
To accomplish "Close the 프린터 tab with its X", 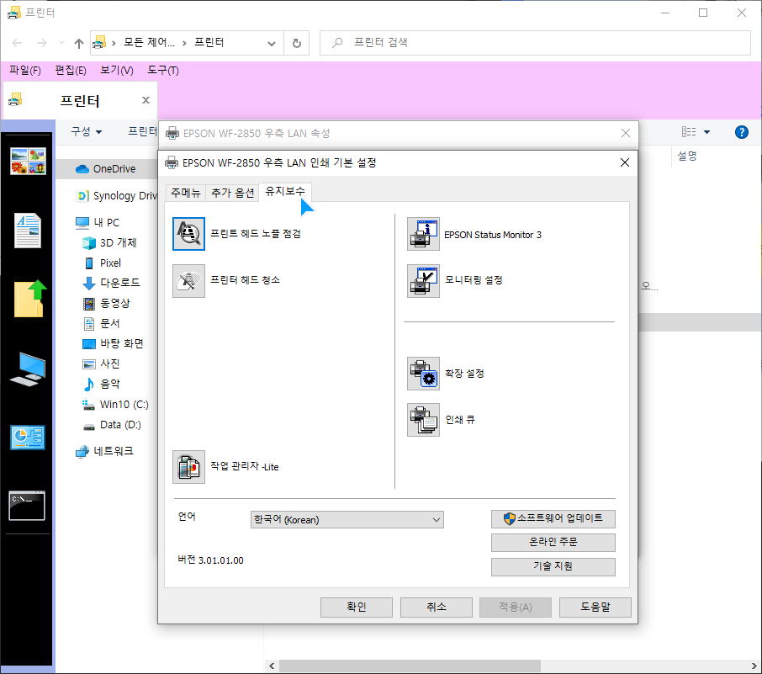I will (146, 100).
